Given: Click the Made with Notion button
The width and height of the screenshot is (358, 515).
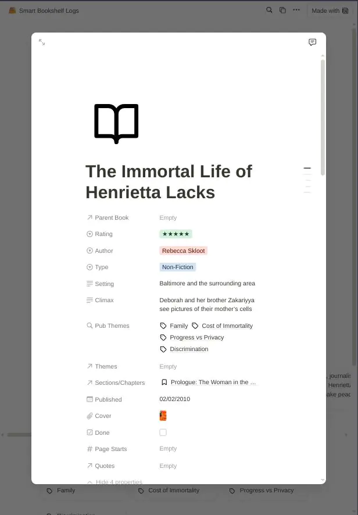Looking at the screenshot, I should coord(330,10).
